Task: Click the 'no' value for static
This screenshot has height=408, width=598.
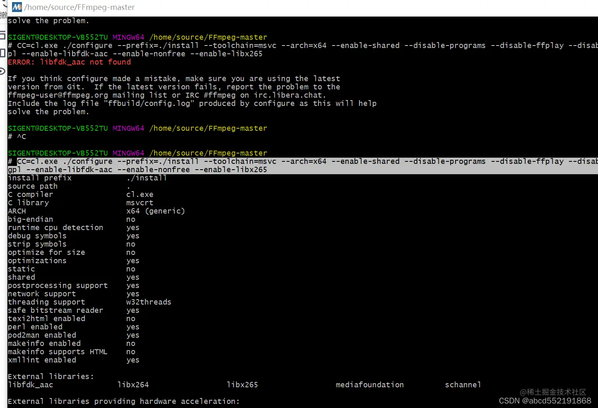Action: tap(131, 269)
